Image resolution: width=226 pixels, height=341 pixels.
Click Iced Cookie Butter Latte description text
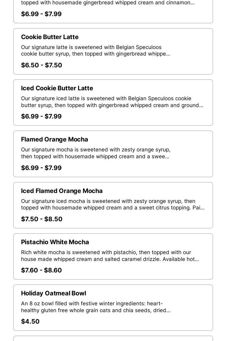coord(112,102)
